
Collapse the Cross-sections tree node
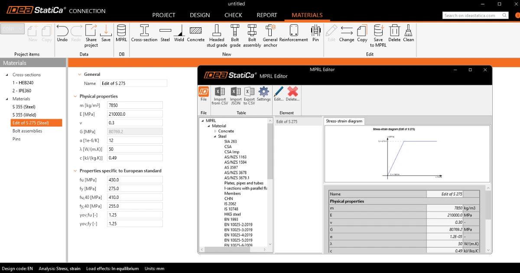(7, 75)
